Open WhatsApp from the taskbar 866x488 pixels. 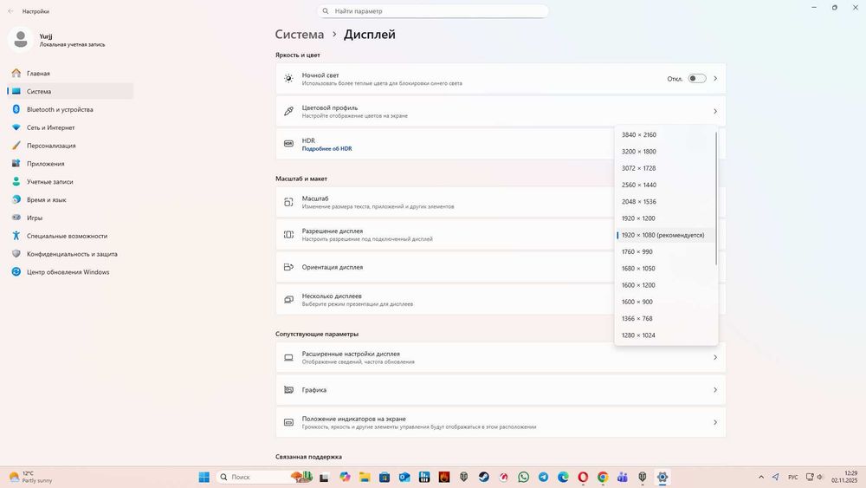click(524, 477)
